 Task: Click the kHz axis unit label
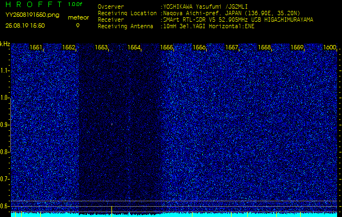pos(5,44)
